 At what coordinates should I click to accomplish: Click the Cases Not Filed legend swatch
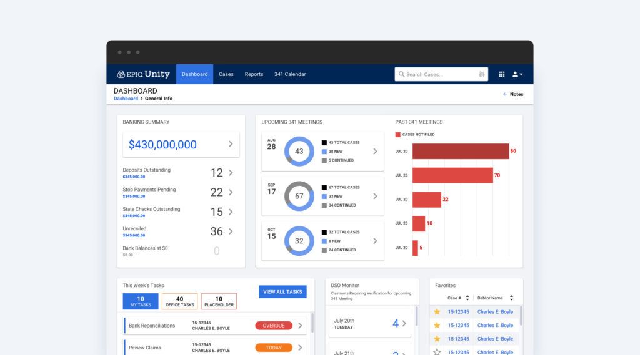pos(398,134)
